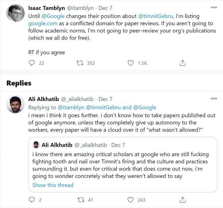223x208 pixels.
Task: Retweet Ali Alkhatib's reply
Action: tap(80, 200)
